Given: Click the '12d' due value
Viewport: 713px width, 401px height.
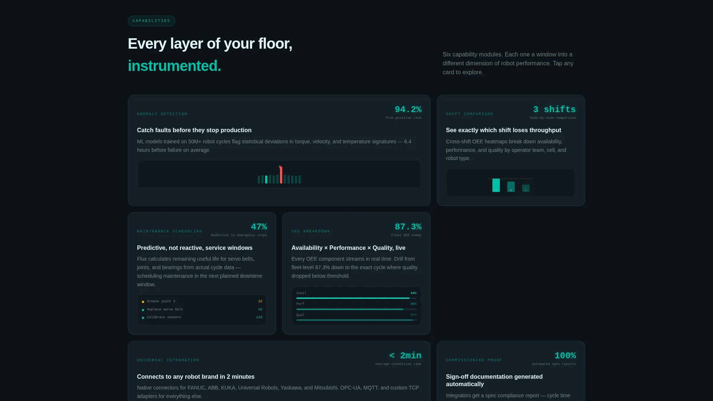Looking at the screenshot, I should click(x=259, y=317).
